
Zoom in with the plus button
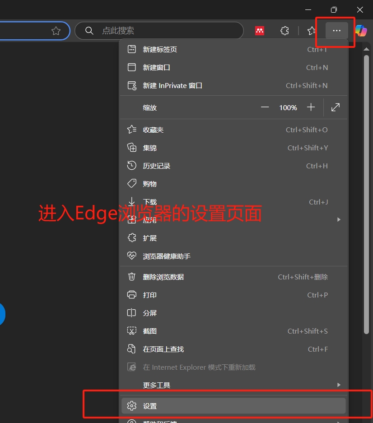(x=311, y=107)
